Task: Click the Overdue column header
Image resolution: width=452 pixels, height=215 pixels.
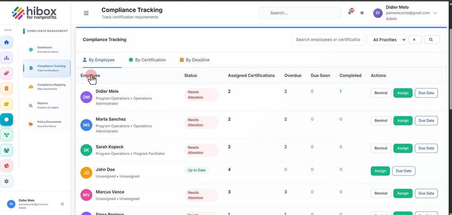Action: (292, 76)
